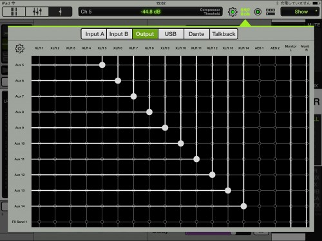Image resolution: width=322 pixels, height=241 pixels.
Task: Tap the 15:02 clock in status bar
Action: 161,3
